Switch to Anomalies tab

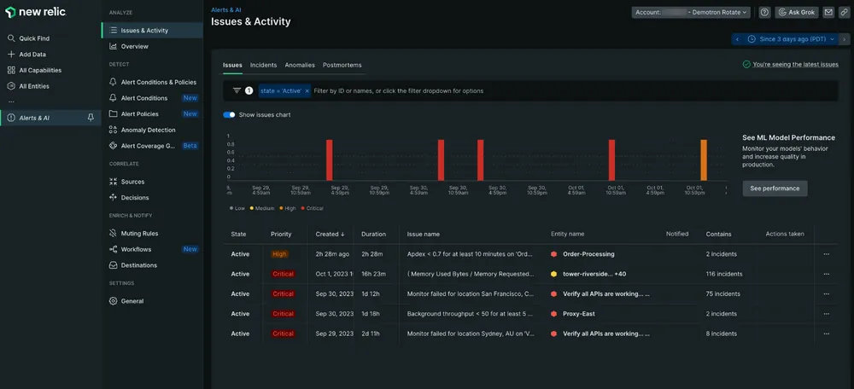coord(300,65)
